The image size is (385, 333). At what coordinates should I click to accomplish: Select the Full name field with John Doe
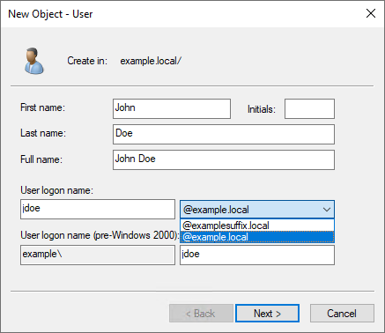coord(224,159)
